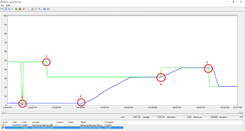
Task: Click left arrow of time range scrollbar
Action: click(3, 113)
